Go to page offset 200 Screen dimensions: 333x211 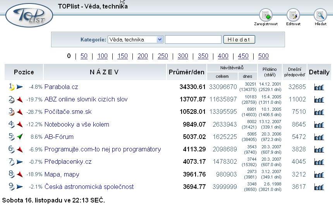142,56
